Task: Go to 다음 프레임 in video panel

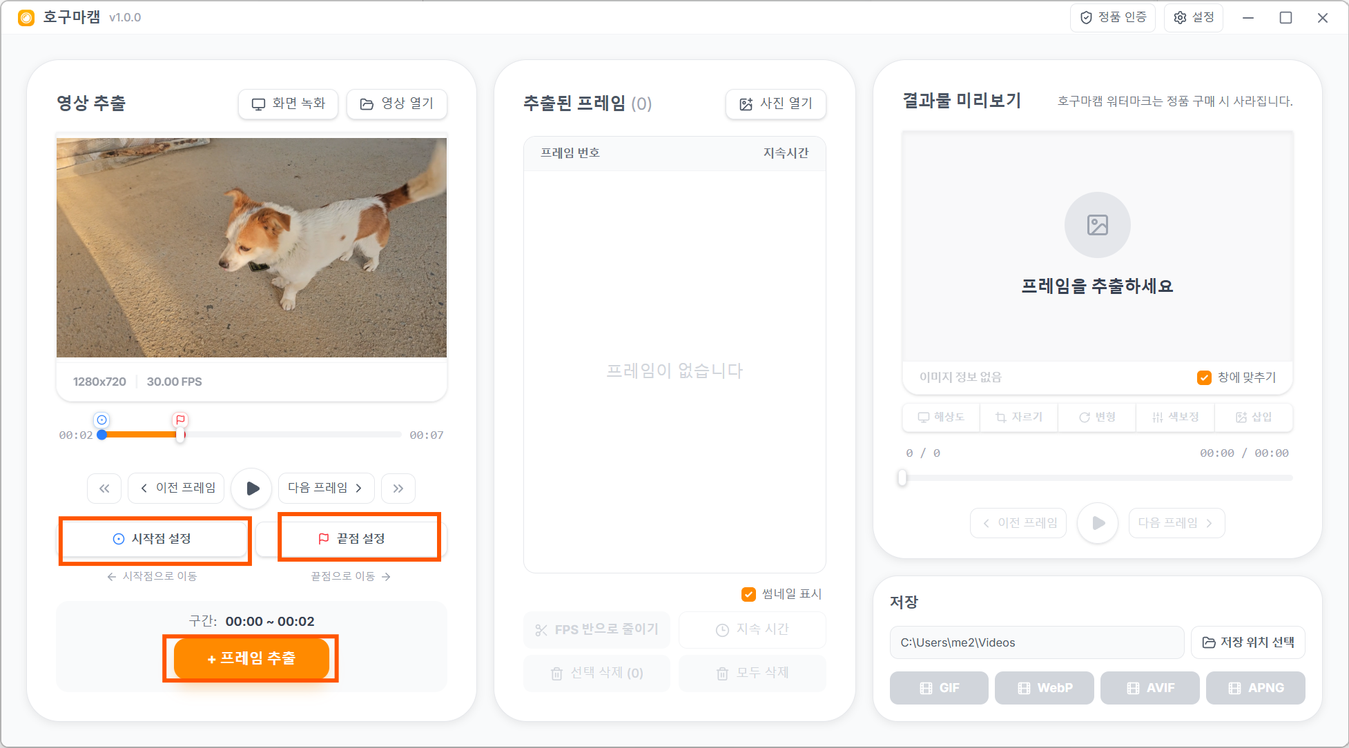Action: [x=326, y=489]
